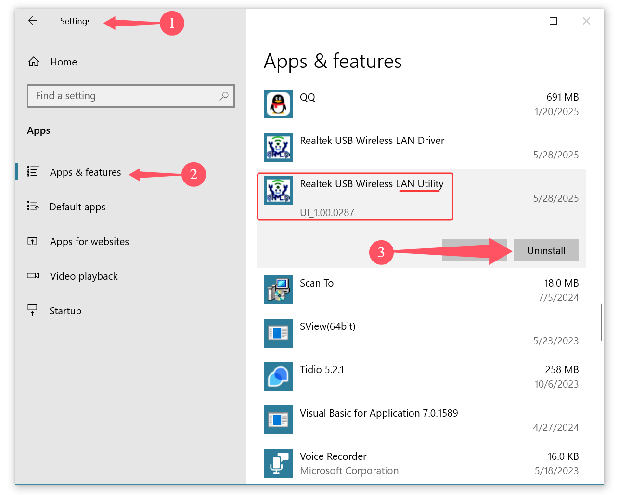Click the QQ penguin app icon

tap(278, 104)
